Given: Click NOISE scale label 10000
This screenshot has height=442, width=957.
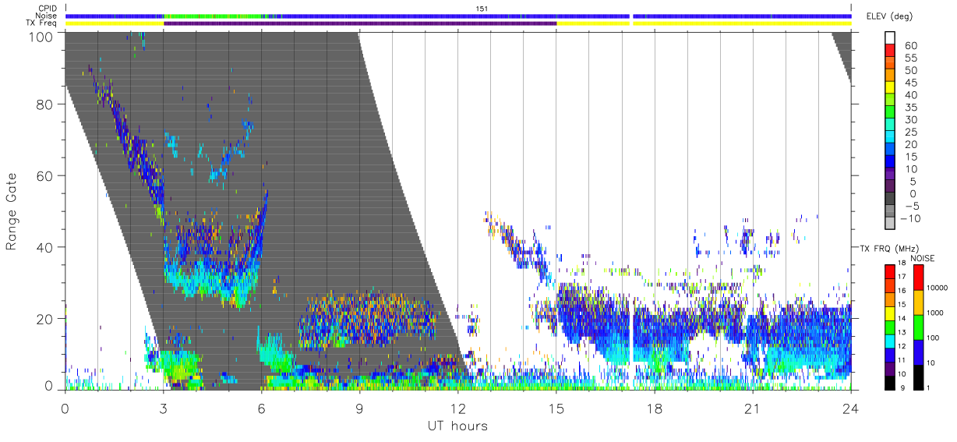Looking at the screenshot, I should click(x=939, y=288).
